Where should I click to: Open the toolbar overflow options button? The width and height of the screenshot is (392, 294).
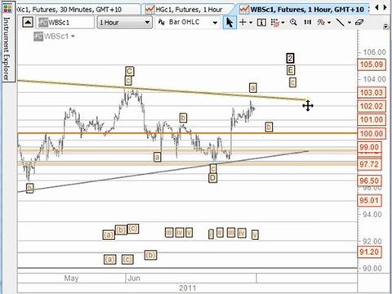click(x=385, y=26)
